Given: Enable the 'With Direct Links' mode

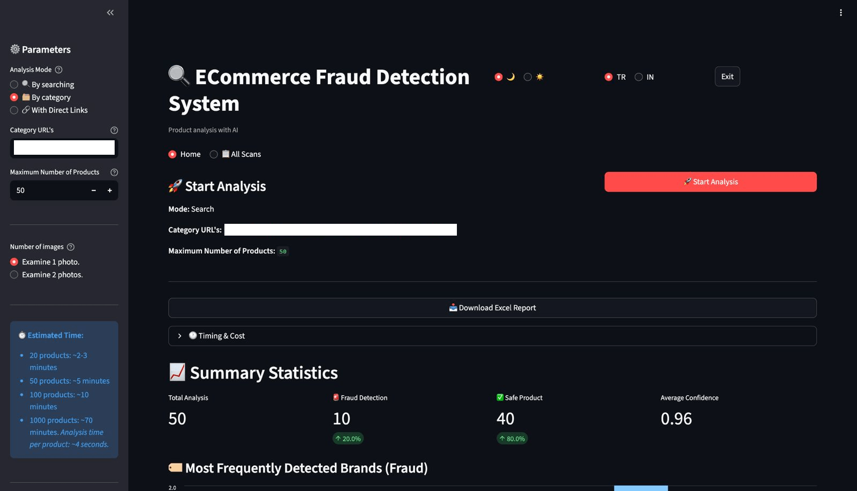Looking at the screenshot, I should tap(14, 110).
